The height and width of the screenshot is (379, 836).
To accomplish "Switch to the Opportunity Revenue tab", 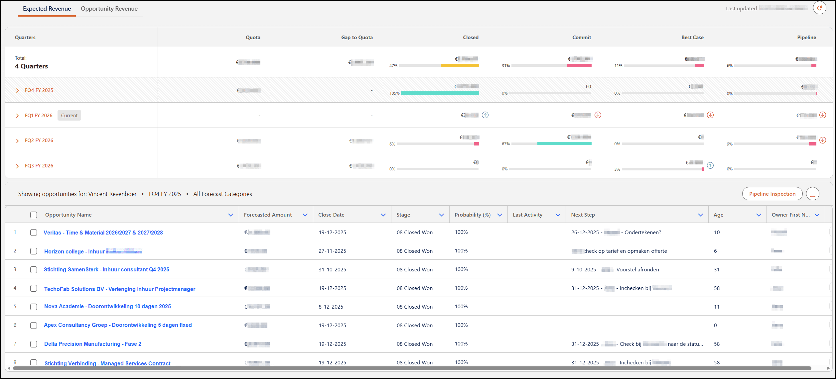I will click(x=109, y=9).
